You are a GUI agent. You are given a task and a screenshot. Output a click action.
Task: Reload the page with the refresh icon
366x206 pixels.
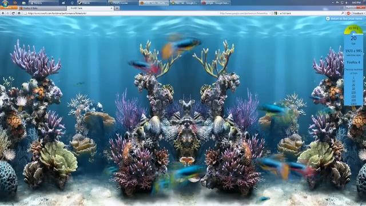pos(13,13)
